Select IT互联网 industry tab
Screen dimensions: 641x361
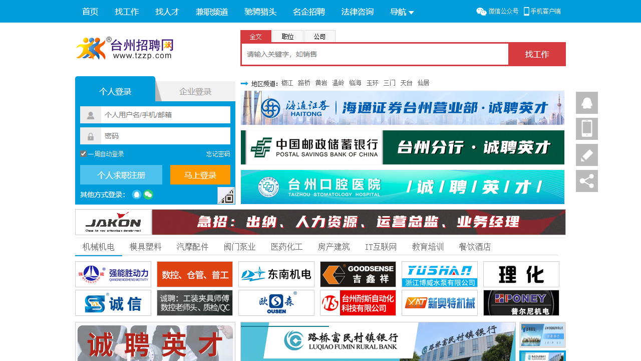tap(381, 247)
